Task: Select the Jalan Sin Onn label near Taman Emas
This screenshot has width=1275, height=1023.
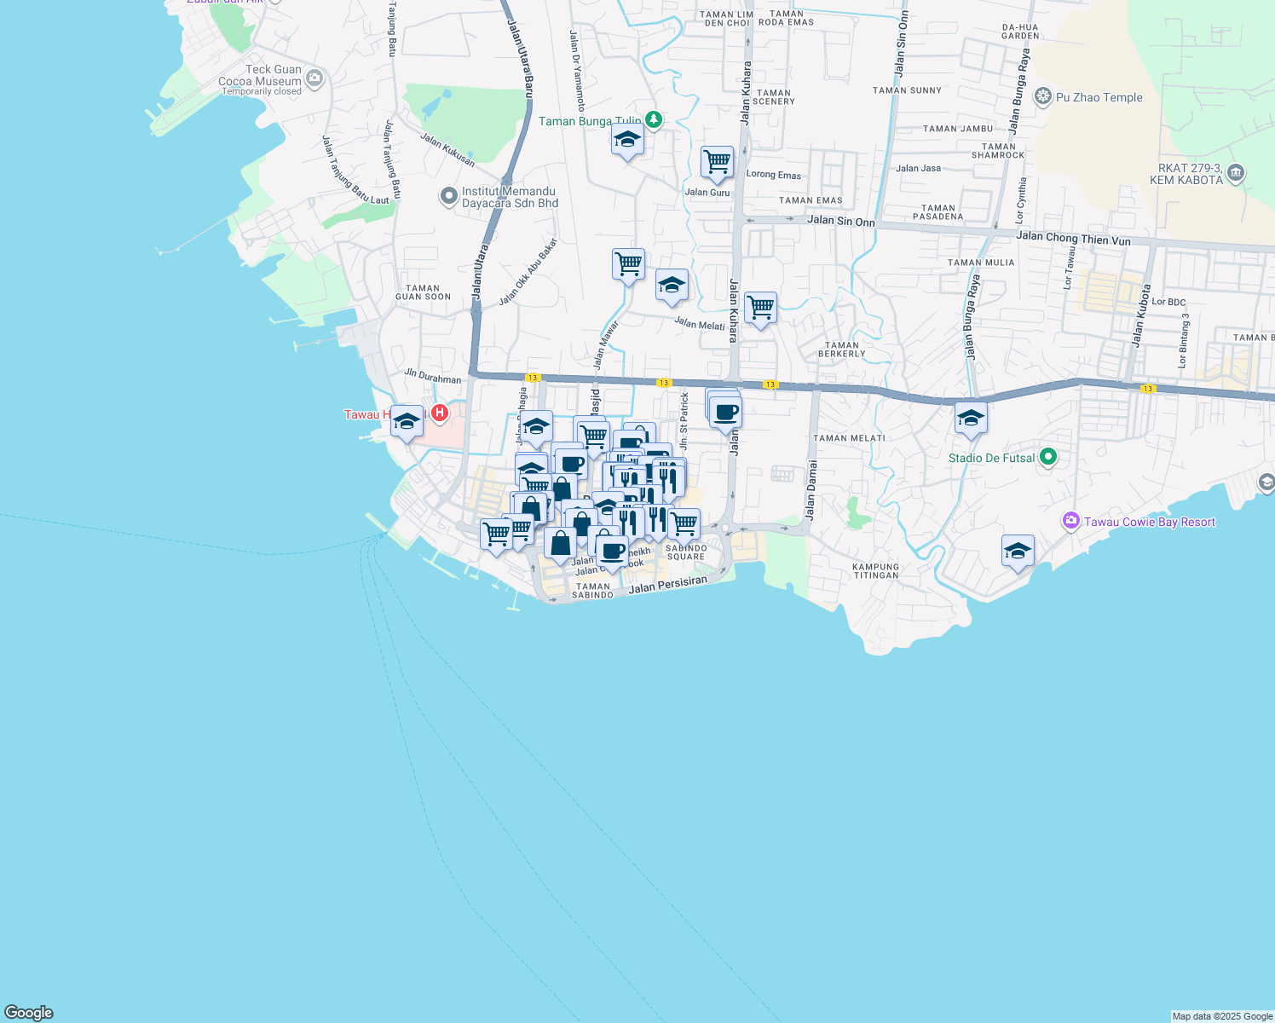Action: [841, 221]
